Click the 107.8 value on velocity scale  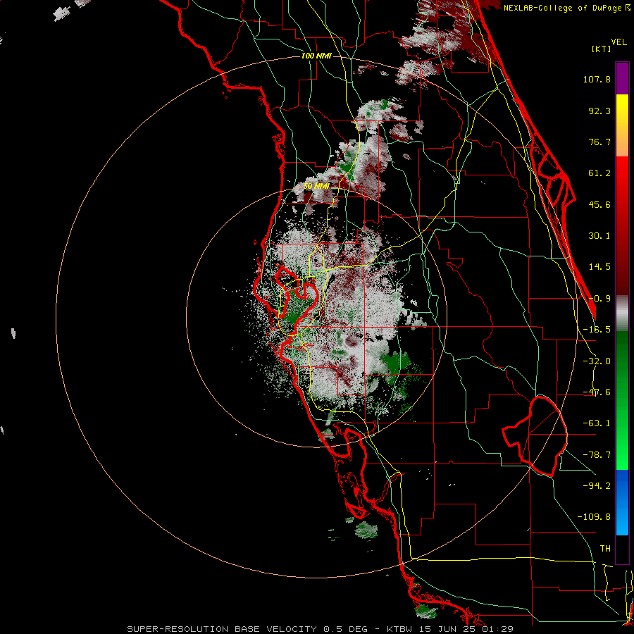coord(597,79)
